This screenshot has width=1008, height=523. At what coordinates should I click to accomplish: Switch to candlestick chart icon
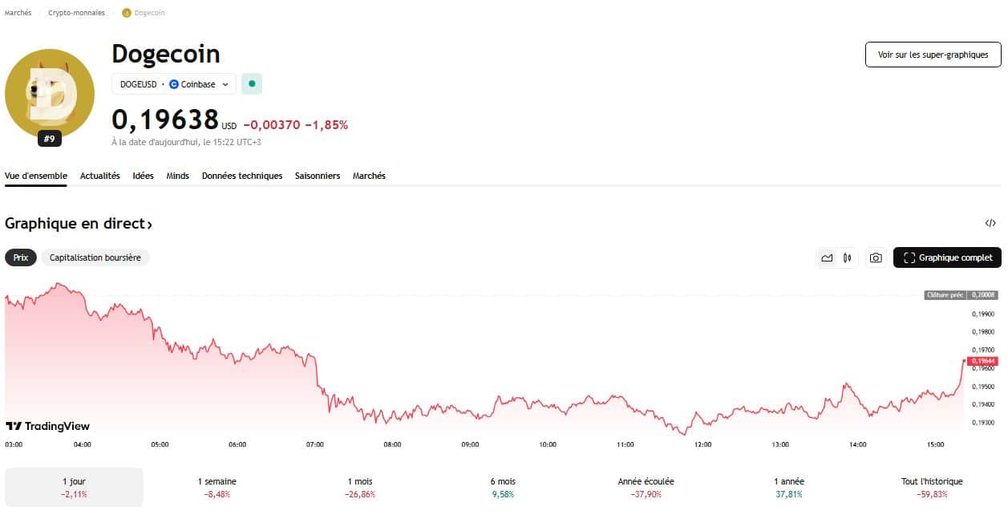[x=847, y=257]
